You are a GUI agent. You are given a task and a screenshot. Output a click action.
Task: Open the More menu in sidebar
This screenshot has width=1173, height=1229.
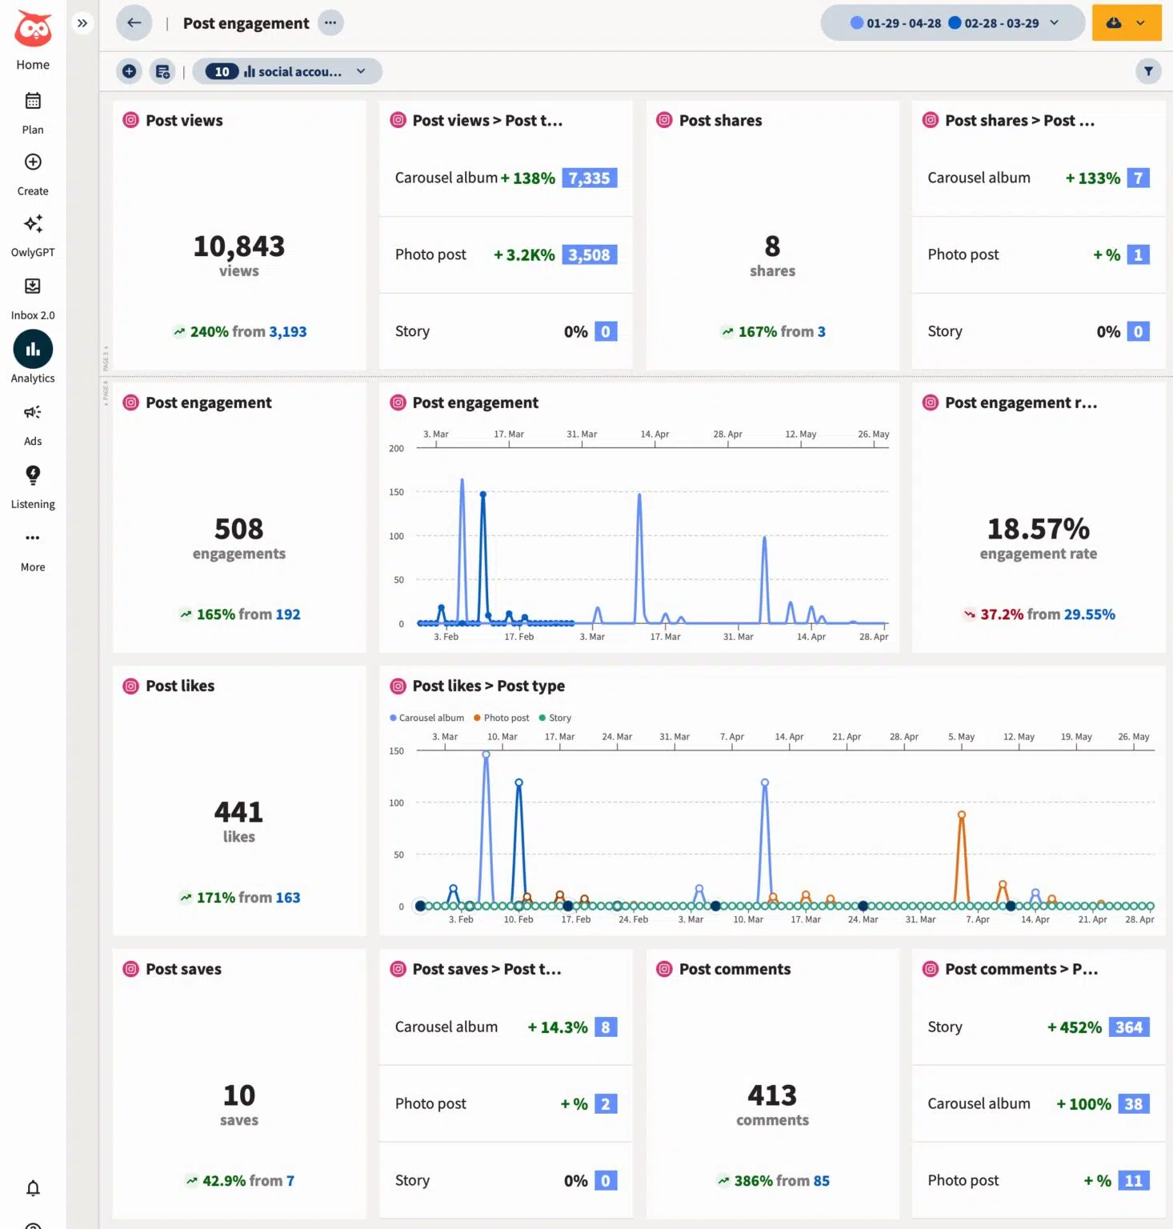click(x=33, y=538)
